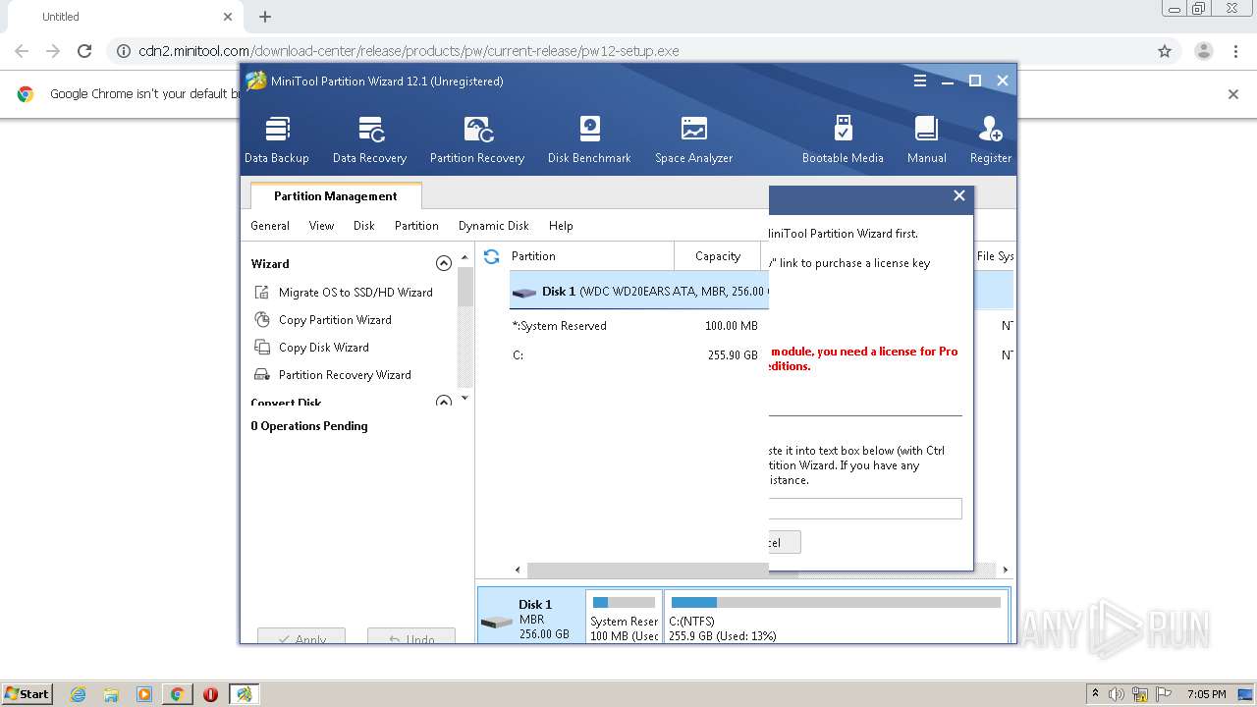1257x707 pixels.
Task: Launch Copy Disk Wizard
Action: point(324,348)
